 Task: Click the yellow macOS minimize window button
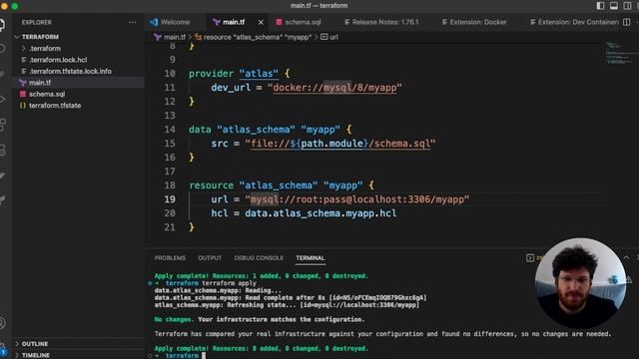4,6
